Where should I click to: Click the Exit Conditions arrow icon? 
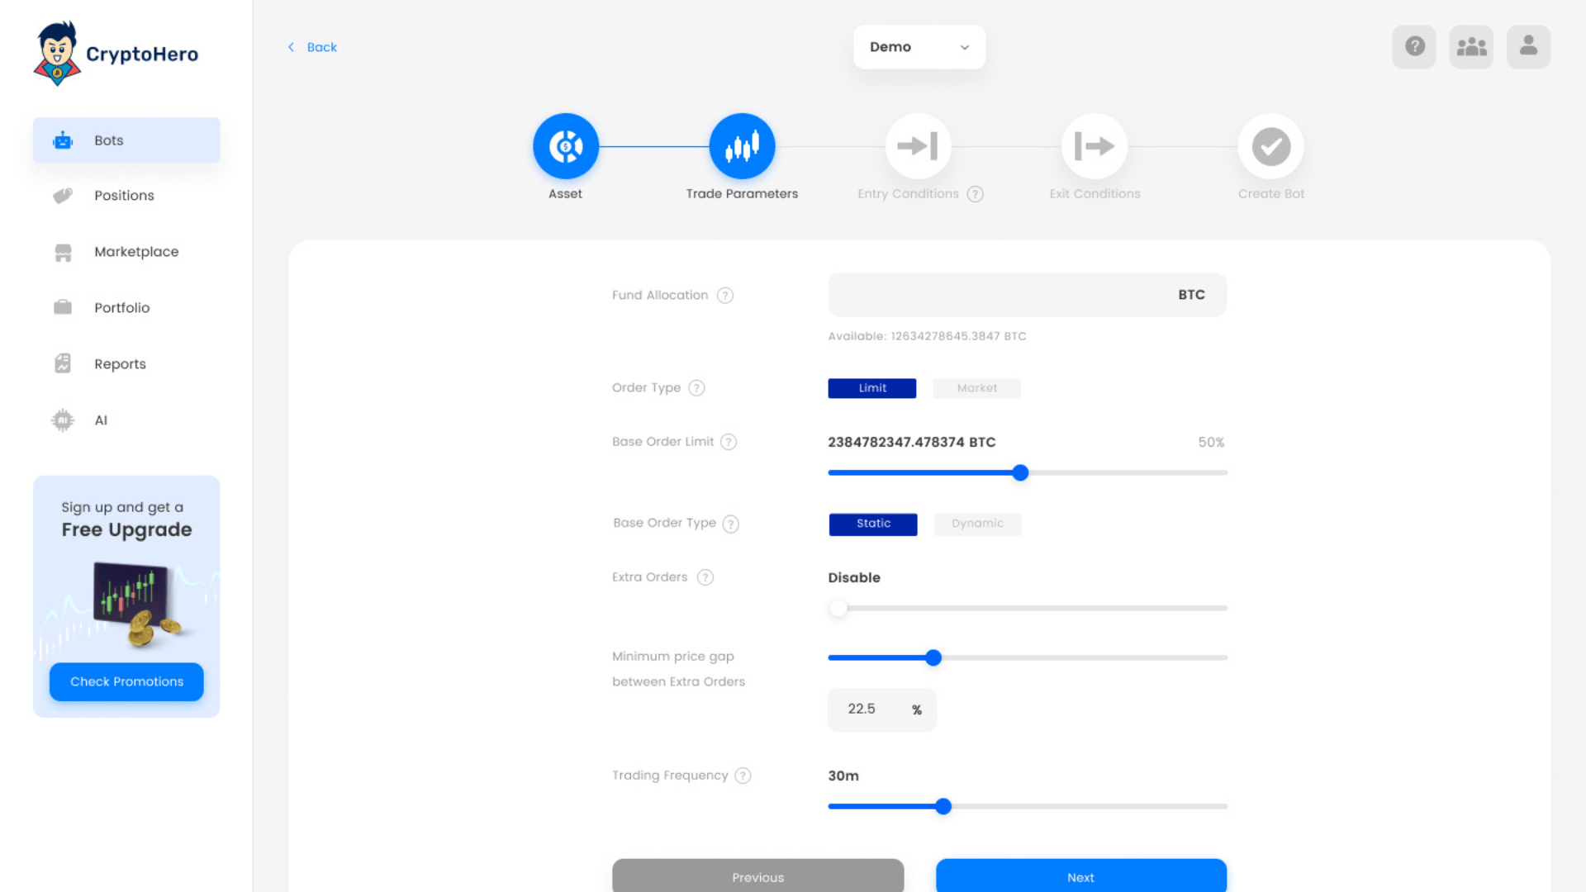[1095, 146]
